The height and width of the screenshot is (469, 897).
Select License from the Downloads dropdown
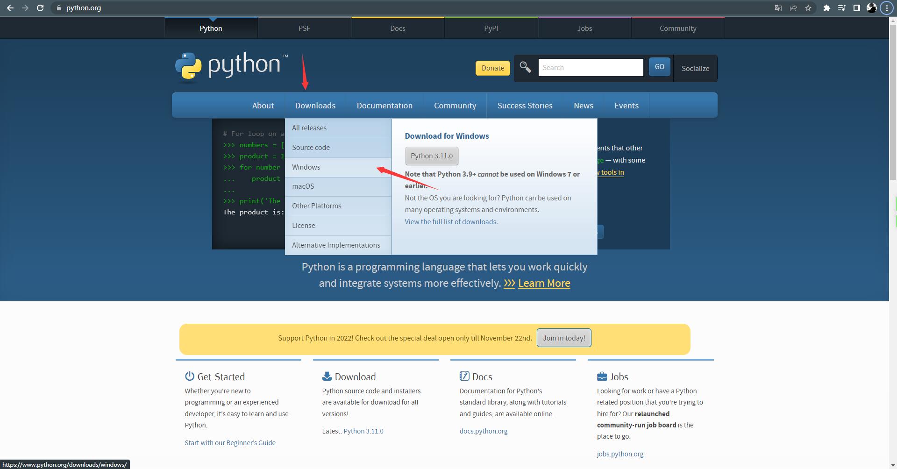[x=338, y=226]
